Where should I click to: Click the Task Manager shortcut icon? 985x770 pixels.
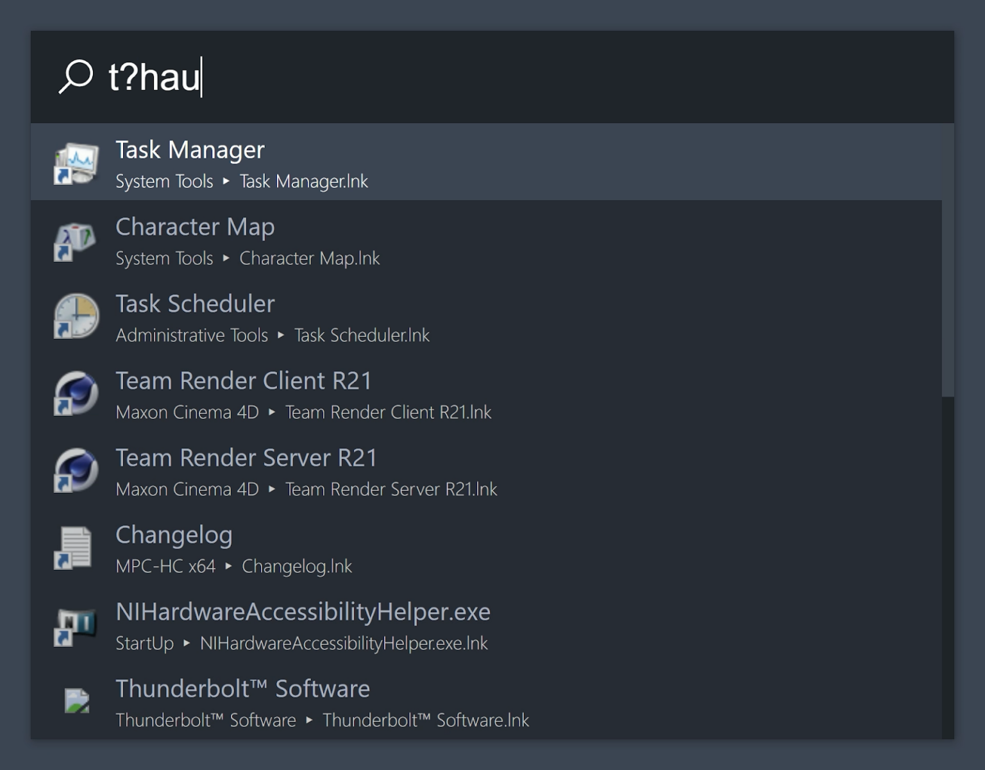click(x=76, y=164)
